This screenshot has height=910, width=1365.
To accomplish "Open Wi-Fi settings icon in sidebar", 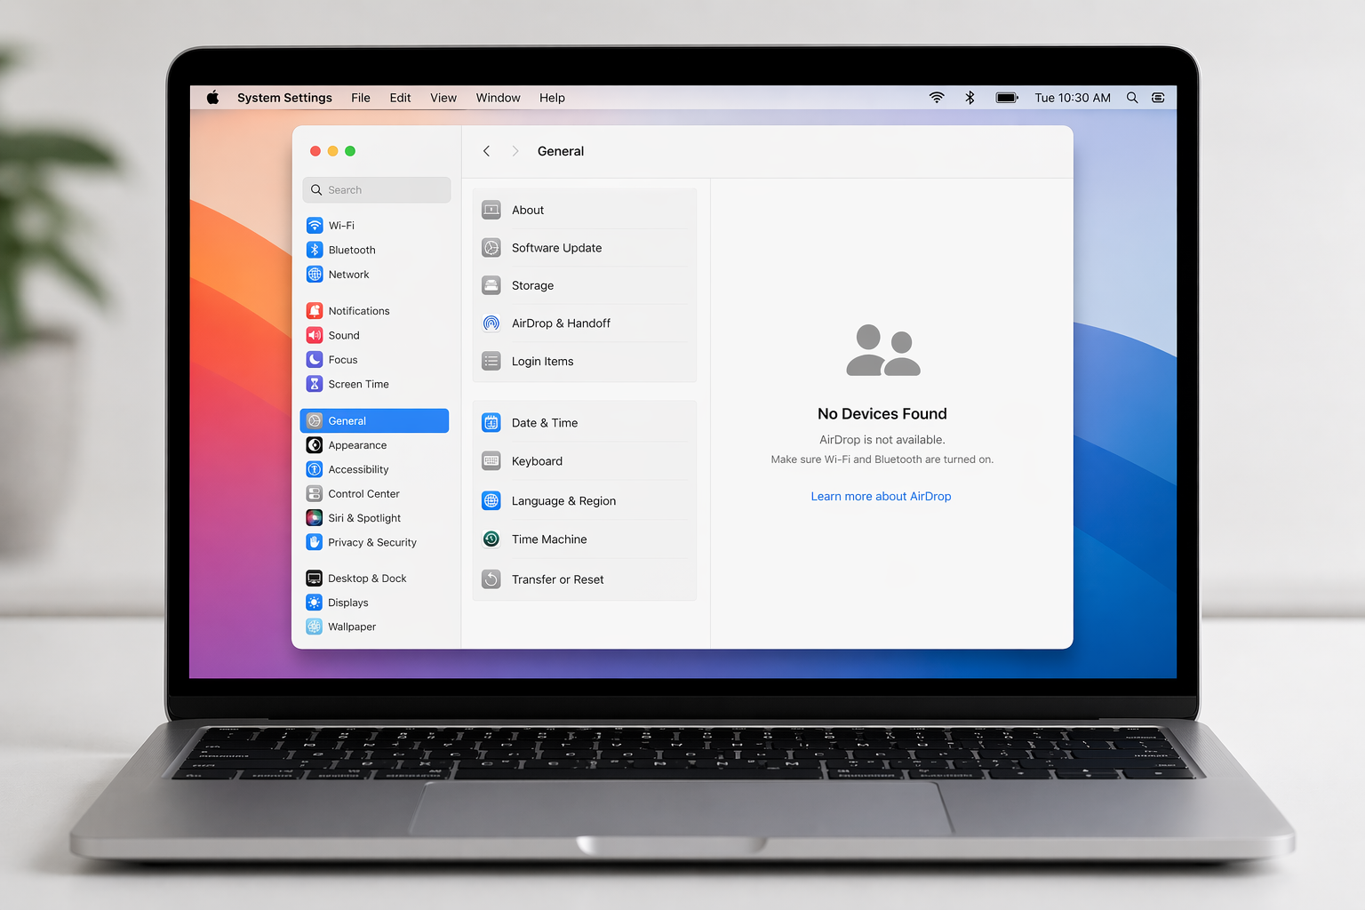I will coord(315,225).
